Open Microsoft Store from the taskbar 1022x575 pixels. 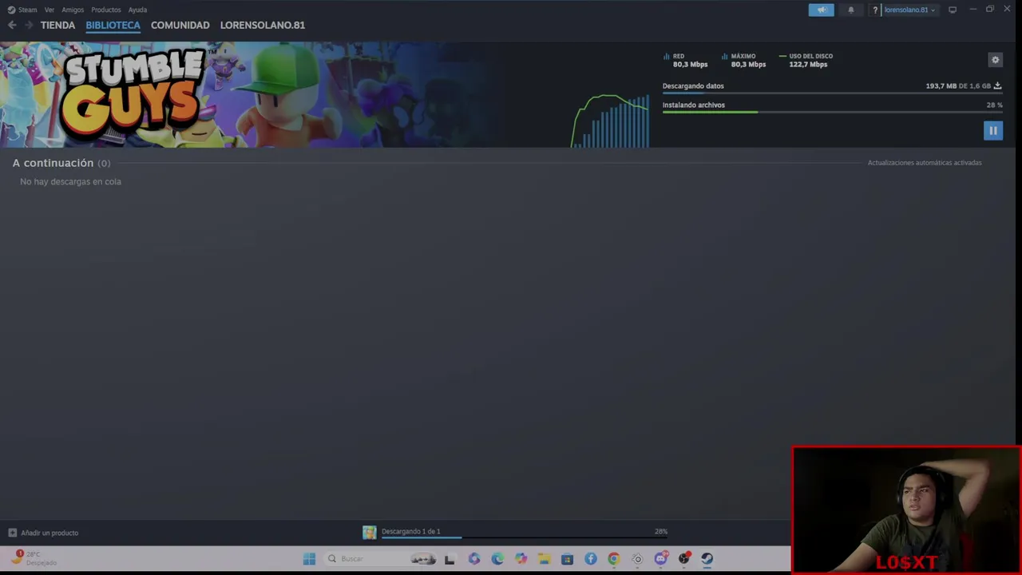[567, 559]
